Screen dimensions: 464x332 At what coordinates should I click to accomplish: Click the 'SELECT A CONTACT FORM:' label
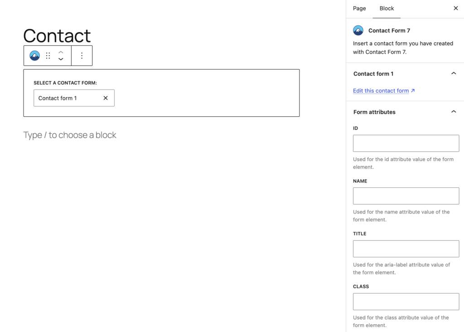coord(65,83)
